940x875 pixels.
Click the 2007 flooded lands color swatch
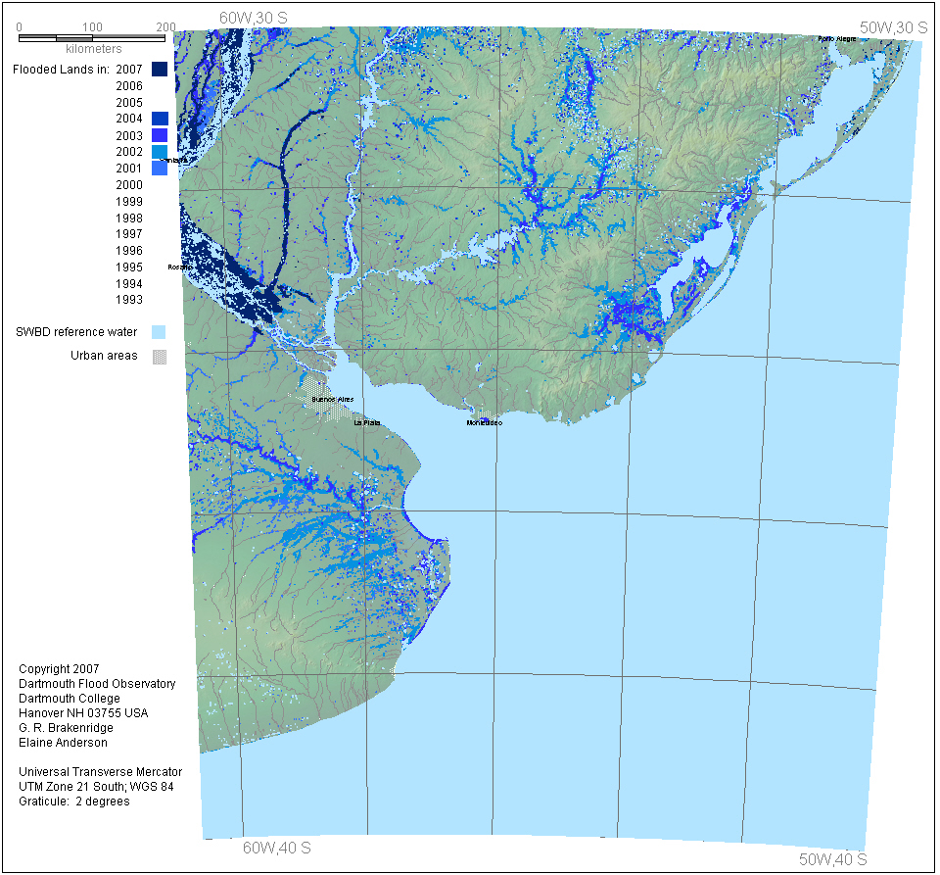click(159, 70)
